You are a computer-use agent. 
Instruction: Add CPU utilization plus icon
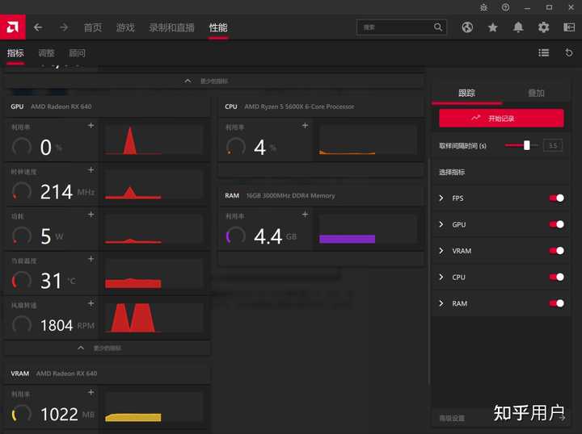coord(305,126)
